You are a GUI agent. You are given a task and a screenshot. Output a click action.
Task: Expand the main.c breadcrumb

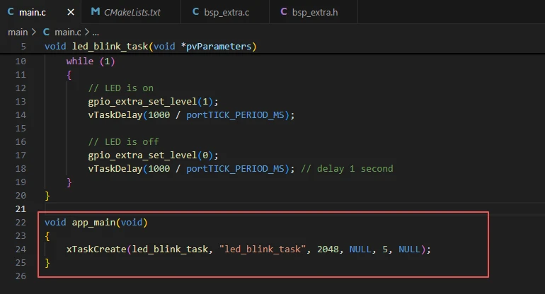[x=68, y=32]
